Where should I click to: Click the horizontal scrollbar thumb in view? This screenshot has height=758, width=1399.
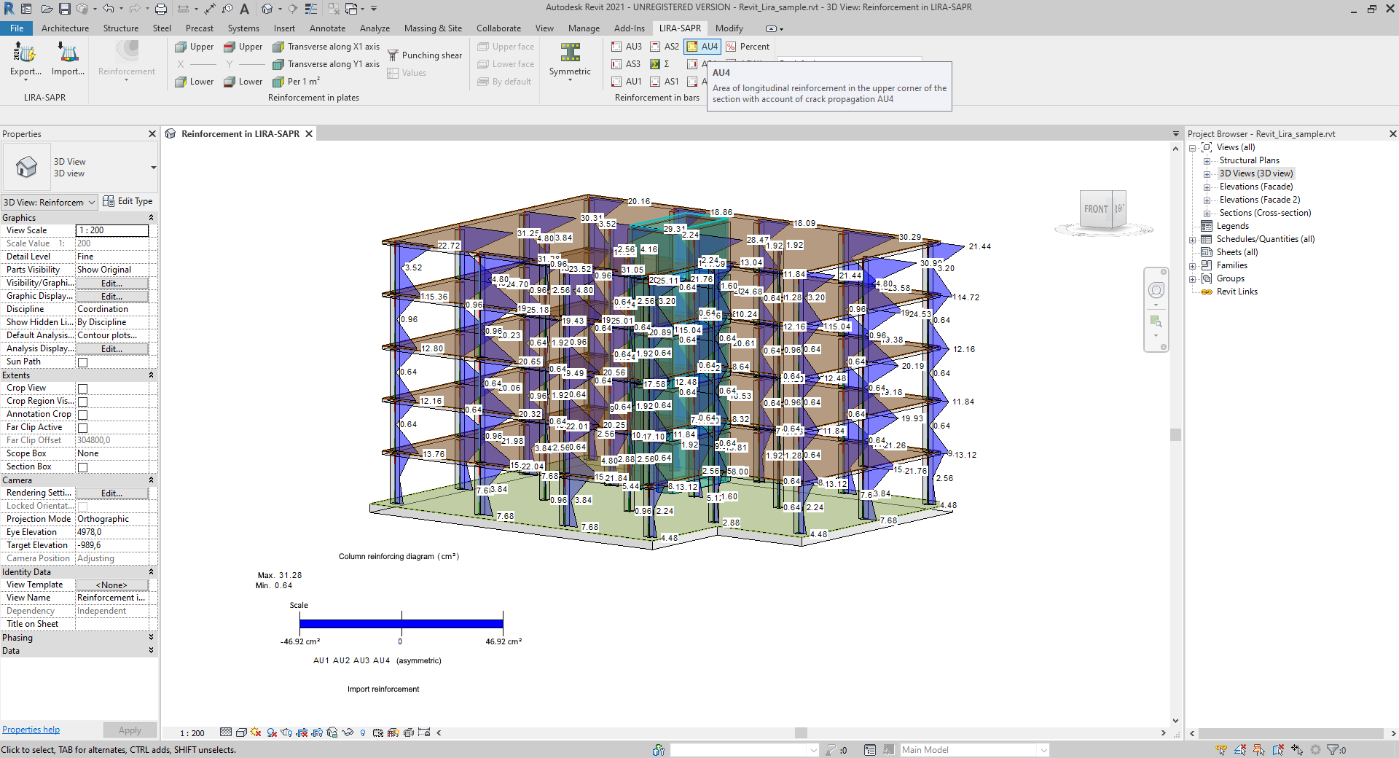tap(801, 733)
